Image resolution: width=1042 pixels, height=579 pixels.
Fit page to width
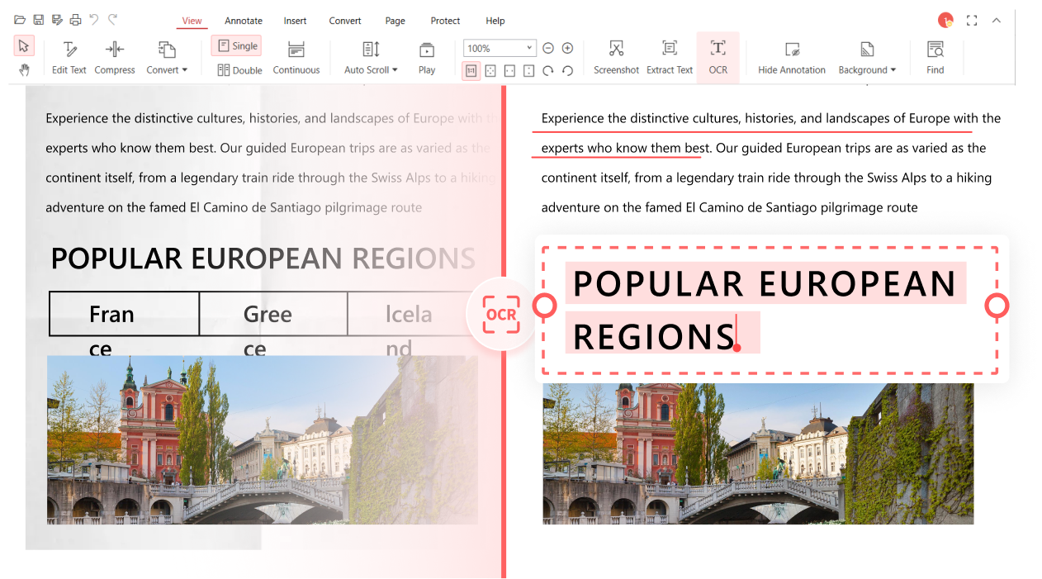(509, 71)
